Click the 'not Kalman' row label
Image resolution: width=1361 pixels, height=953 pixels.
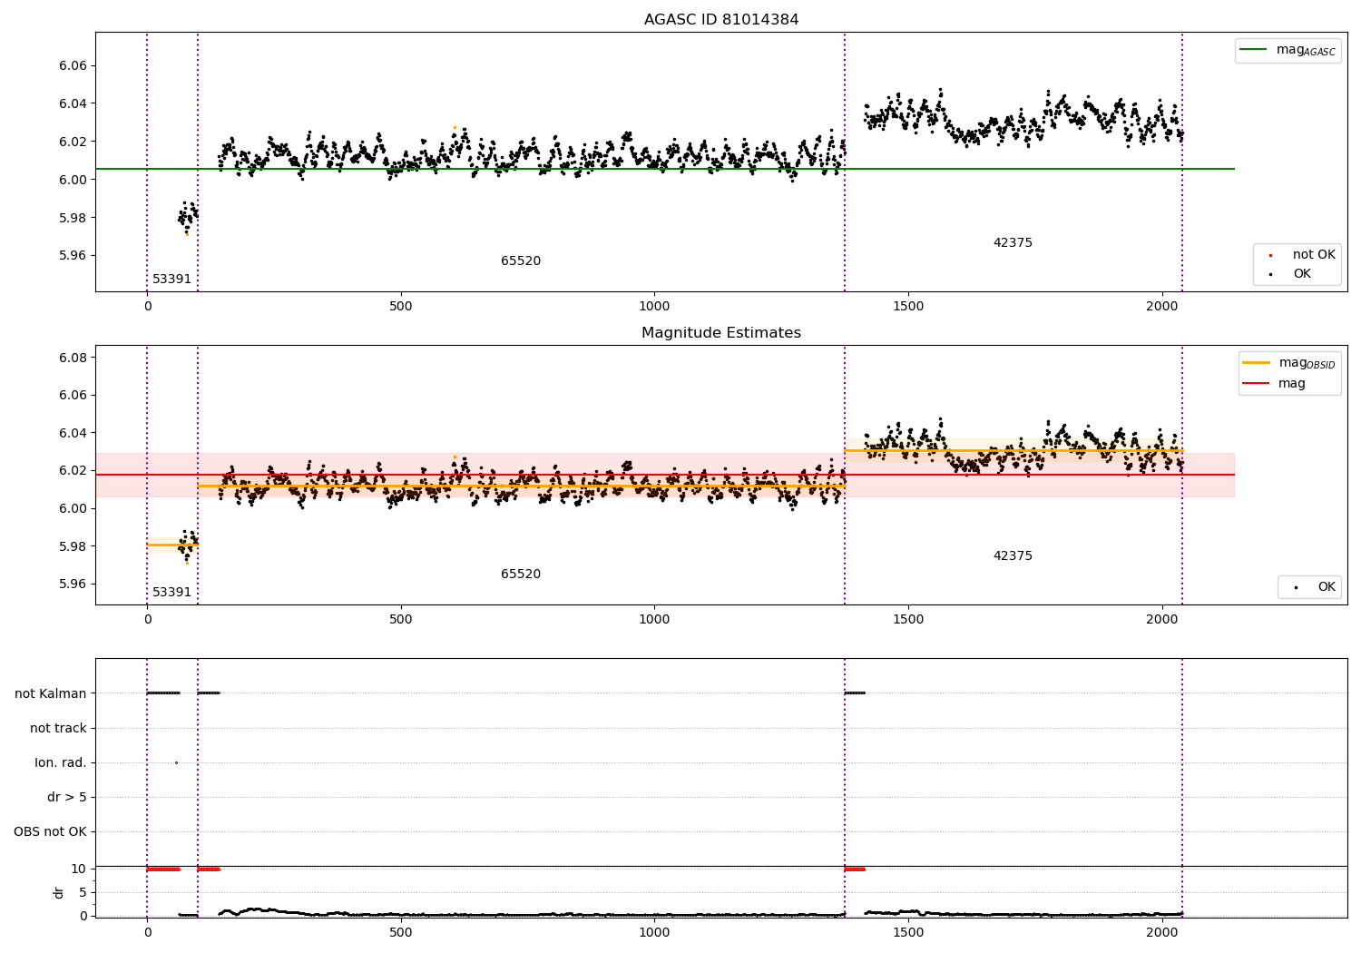[51, 693]
